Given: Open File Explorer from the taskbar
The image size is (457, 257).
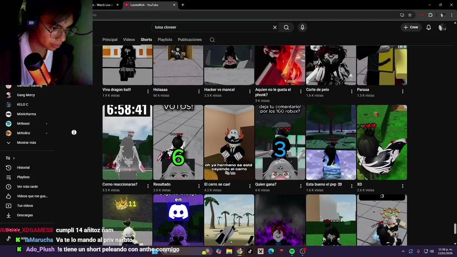Looking at the screenshot, I should click(229, 251).
